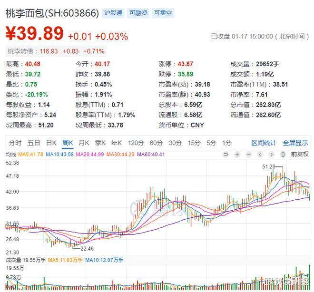Switch to the 1分 interval tab
314x292 pixels.
tap(226, 143)
